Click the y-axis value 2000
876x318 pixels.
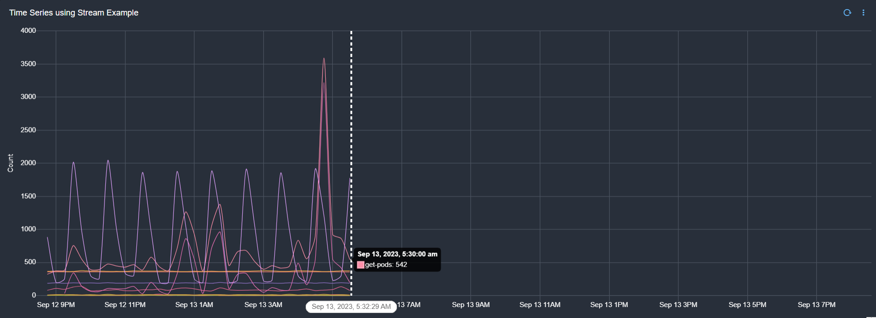point(28,163)
